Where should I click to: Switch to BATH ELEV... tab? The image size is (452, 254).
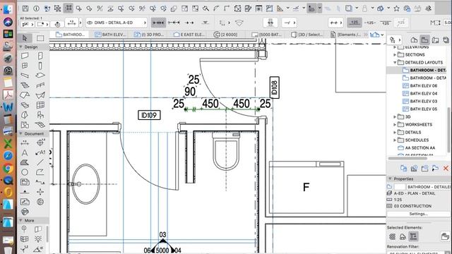[x=111, y=35]
